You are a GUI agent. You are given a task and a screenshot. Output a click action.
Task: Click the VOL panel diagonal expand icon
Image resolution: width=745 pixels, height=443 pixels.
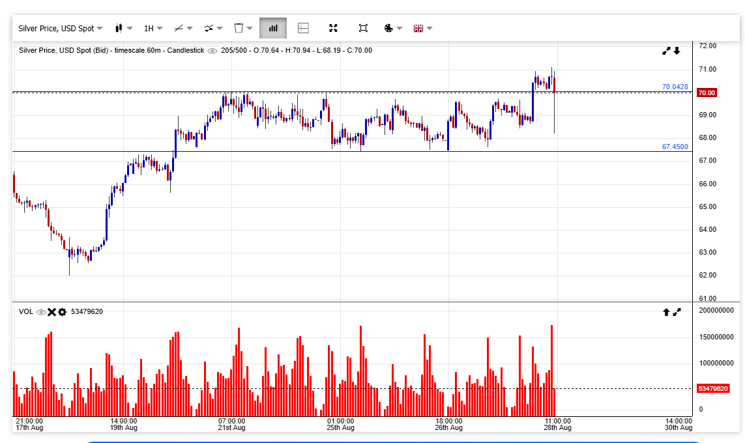(x=677, y=312)
